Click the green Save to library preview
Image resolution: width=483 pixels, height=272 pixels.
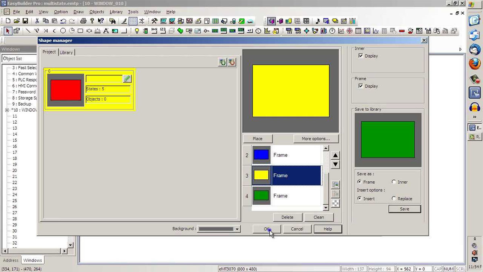coord(388,140)
